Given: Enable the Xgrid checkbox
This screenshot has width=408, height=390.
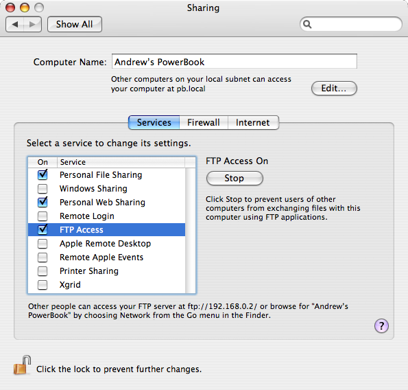Looking at the screenshot, I should [x=43, y=285].
